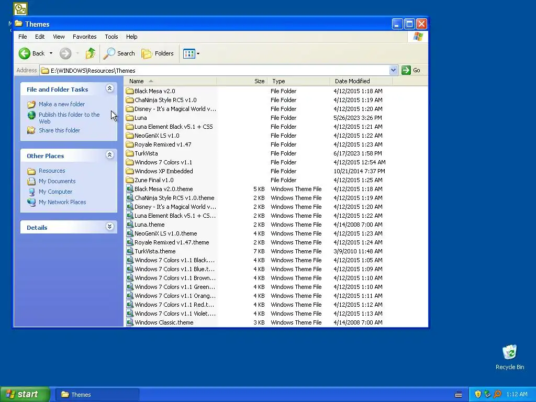Select the Windows 7 Colors v1.1 folder icon
Screen dimensions: 536x402
click(x=130, y=162)
